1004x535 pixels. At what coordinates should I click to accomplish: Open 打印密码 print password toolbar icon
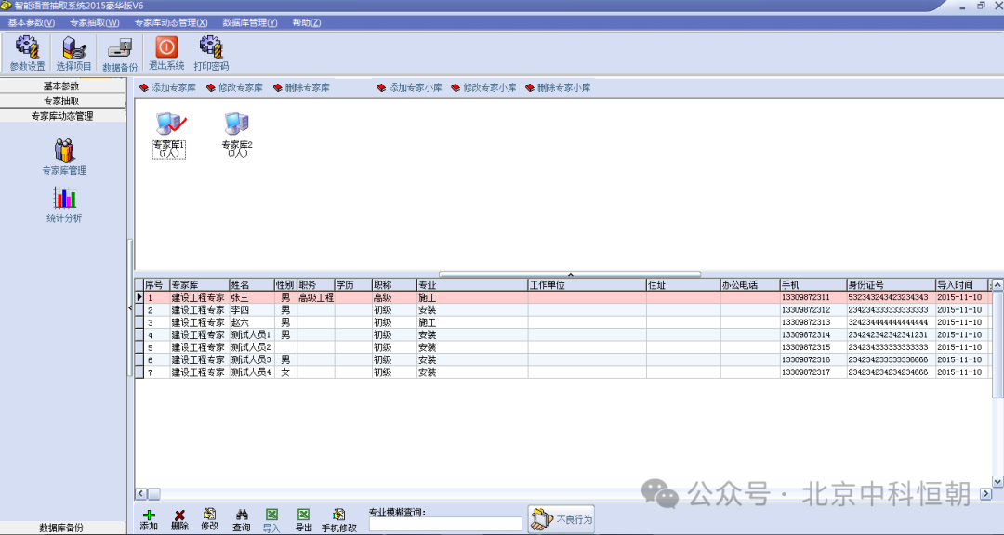pos(211,53)
